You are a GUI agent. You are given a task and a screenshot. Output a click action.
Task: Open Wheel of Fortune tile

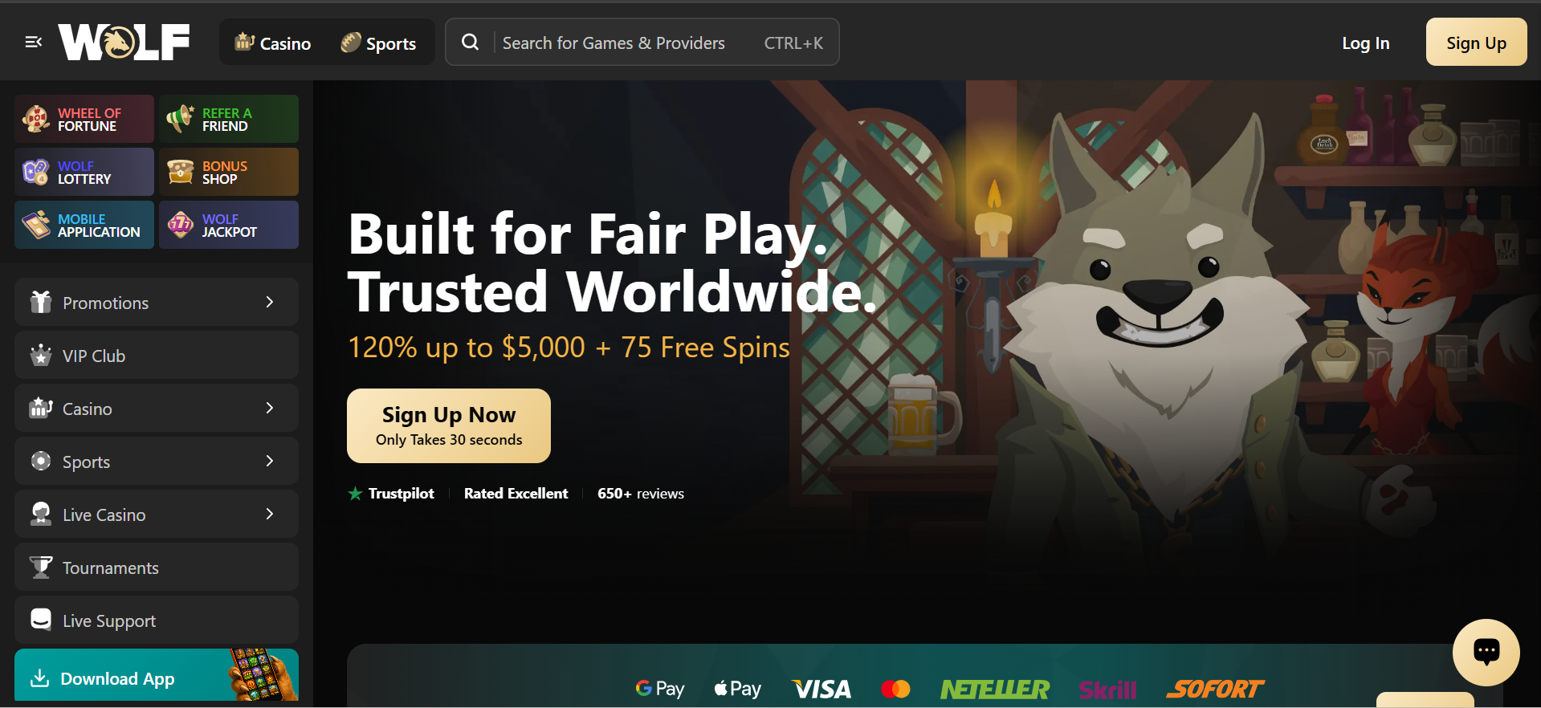point(84,119)
